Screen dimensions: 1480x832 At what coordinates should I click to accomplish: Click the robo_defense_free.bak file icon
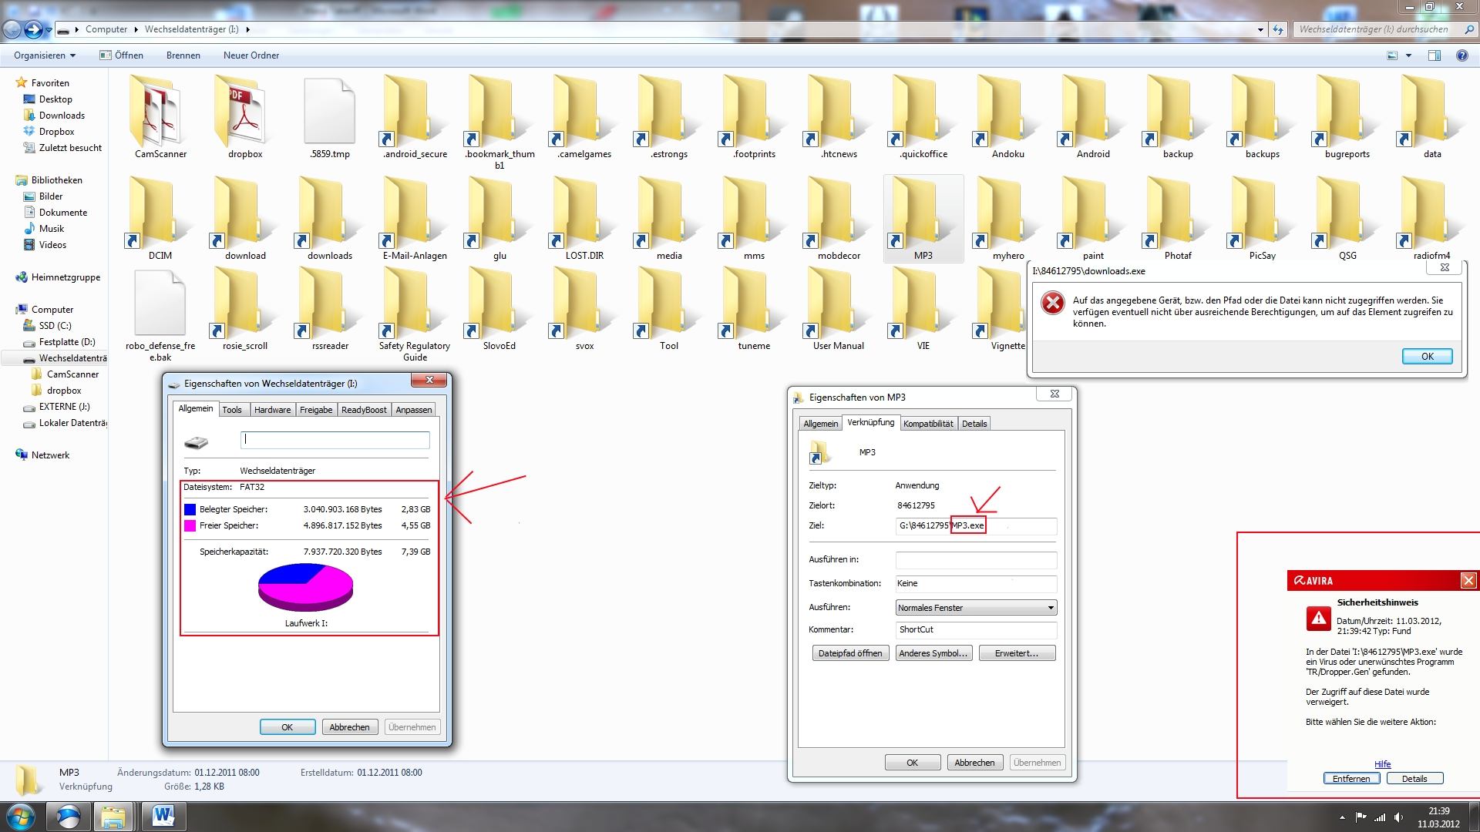click(x=160, y=304)
